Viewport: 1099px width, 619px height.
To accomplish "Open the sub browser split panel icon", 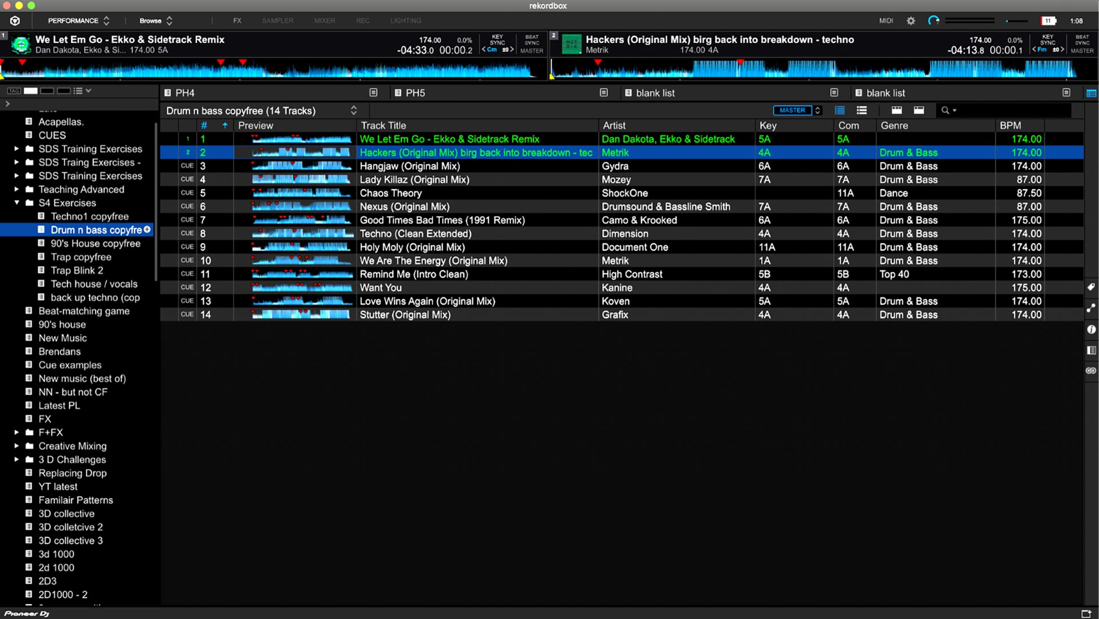I will tap(1091, 350).
